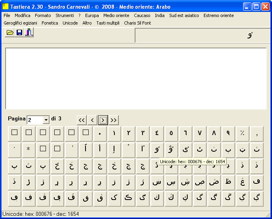Open the Altro menu

click(x=87, y=23)
